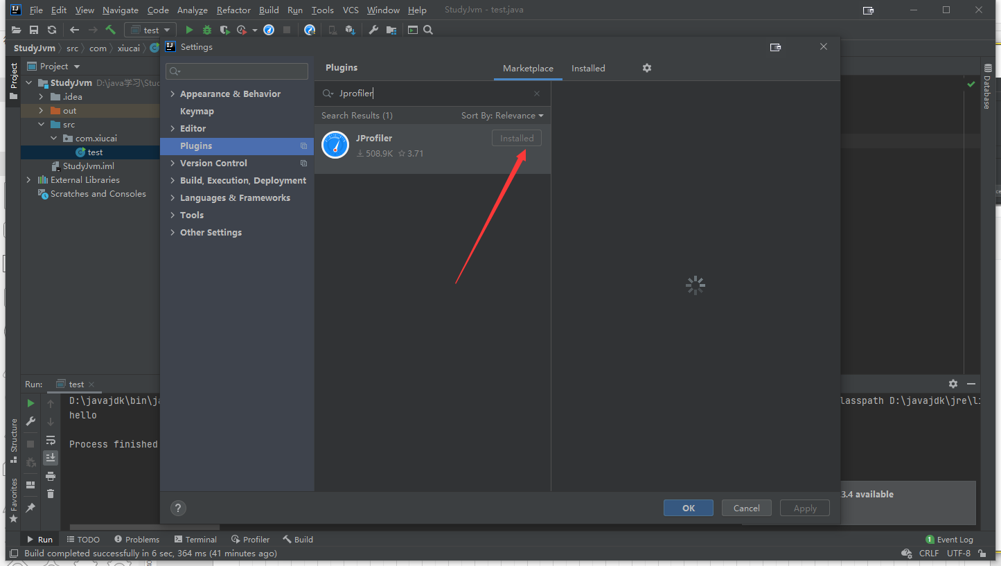Open Project Structure folder icon in toolbar
The height and width of the screenshot is (566, 1001).
click(x=391, y=30)
